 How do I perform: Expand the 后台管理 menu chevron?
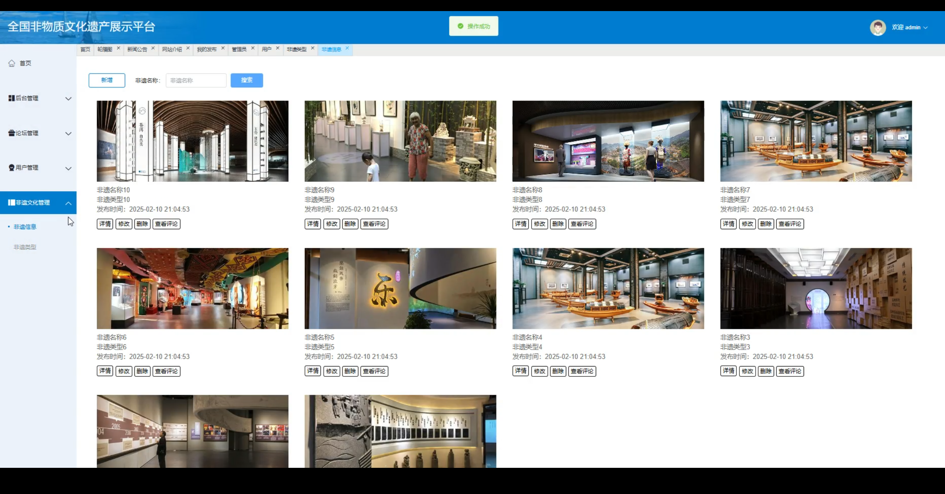(68, 98)
